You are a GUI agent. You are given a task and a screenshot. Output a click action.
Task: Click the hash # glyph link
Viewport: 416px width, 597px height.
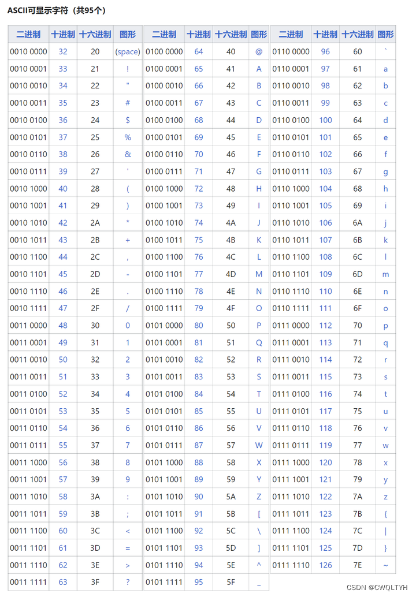click(128, 103)
